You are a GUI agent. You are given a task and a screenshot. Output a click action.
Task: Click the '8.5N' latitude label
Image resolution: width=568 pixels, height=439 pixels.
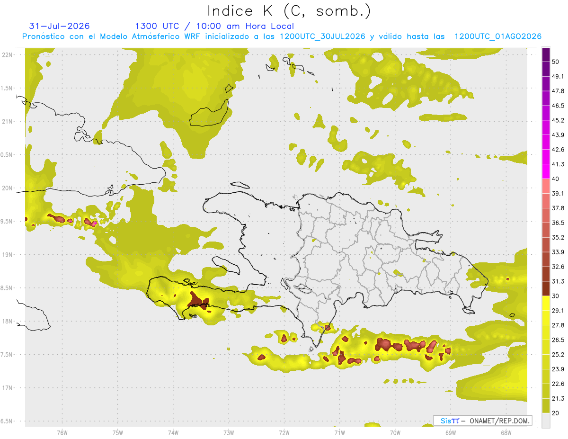[x=8, y=288]
